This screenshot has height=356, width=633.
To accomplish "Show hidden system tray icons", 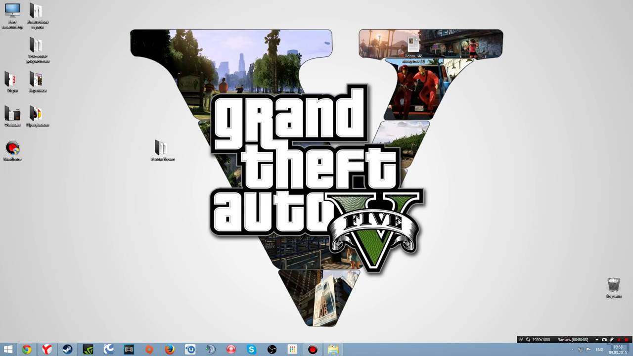I will tap(572, 350).
